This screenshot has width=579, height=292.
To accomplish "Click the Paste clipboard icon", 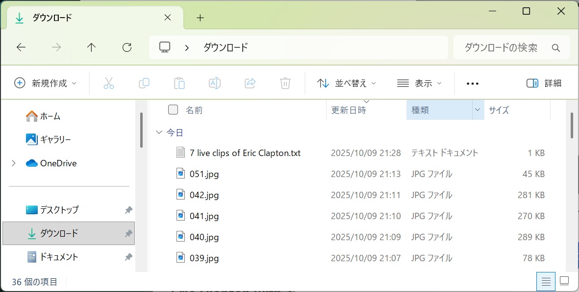I will pos(179,83).
